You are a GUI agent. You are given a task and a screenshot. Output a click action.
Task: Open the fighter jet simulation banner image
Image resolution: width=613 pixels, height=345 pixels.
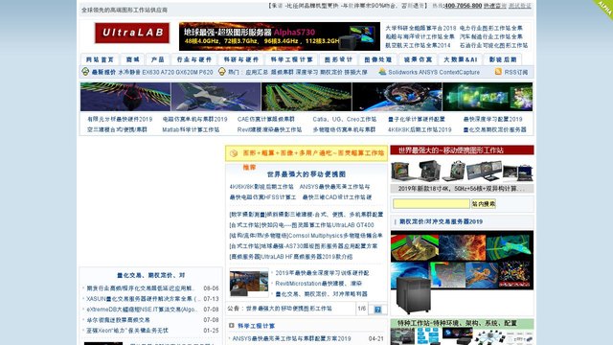[x=216, y=97]
